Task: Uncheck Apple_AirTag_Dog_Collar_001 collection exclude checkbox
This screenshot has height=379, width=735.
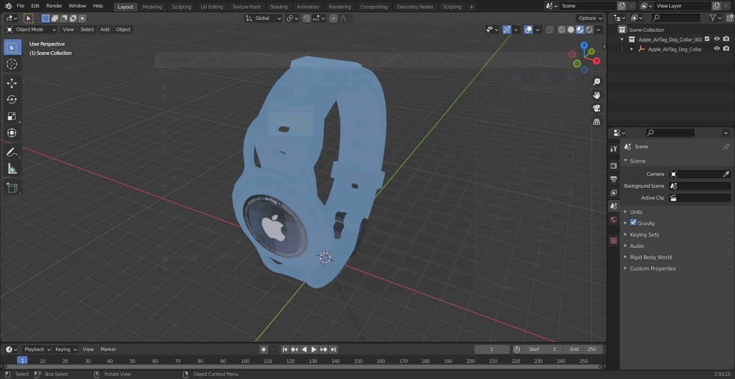Action: (x=707, y=39)
